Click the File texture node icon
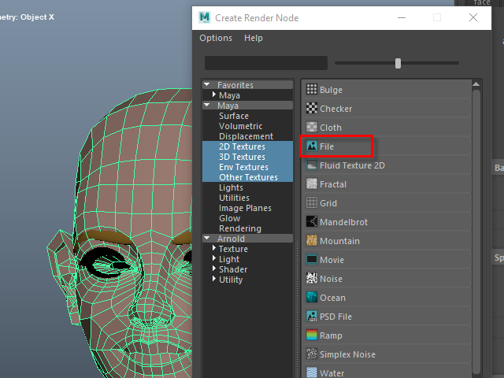This screenshot has width=504, height=378. (312, 146)
